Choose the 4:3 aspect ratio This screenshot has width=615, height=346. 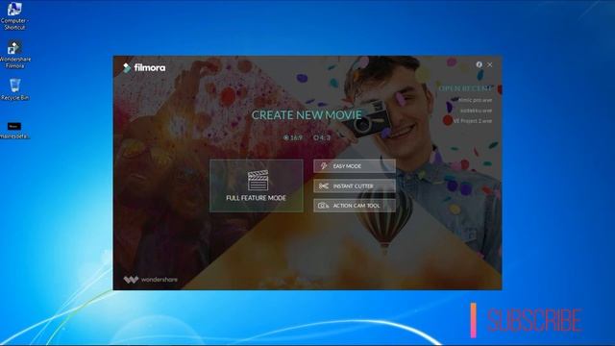click(322, 137)
